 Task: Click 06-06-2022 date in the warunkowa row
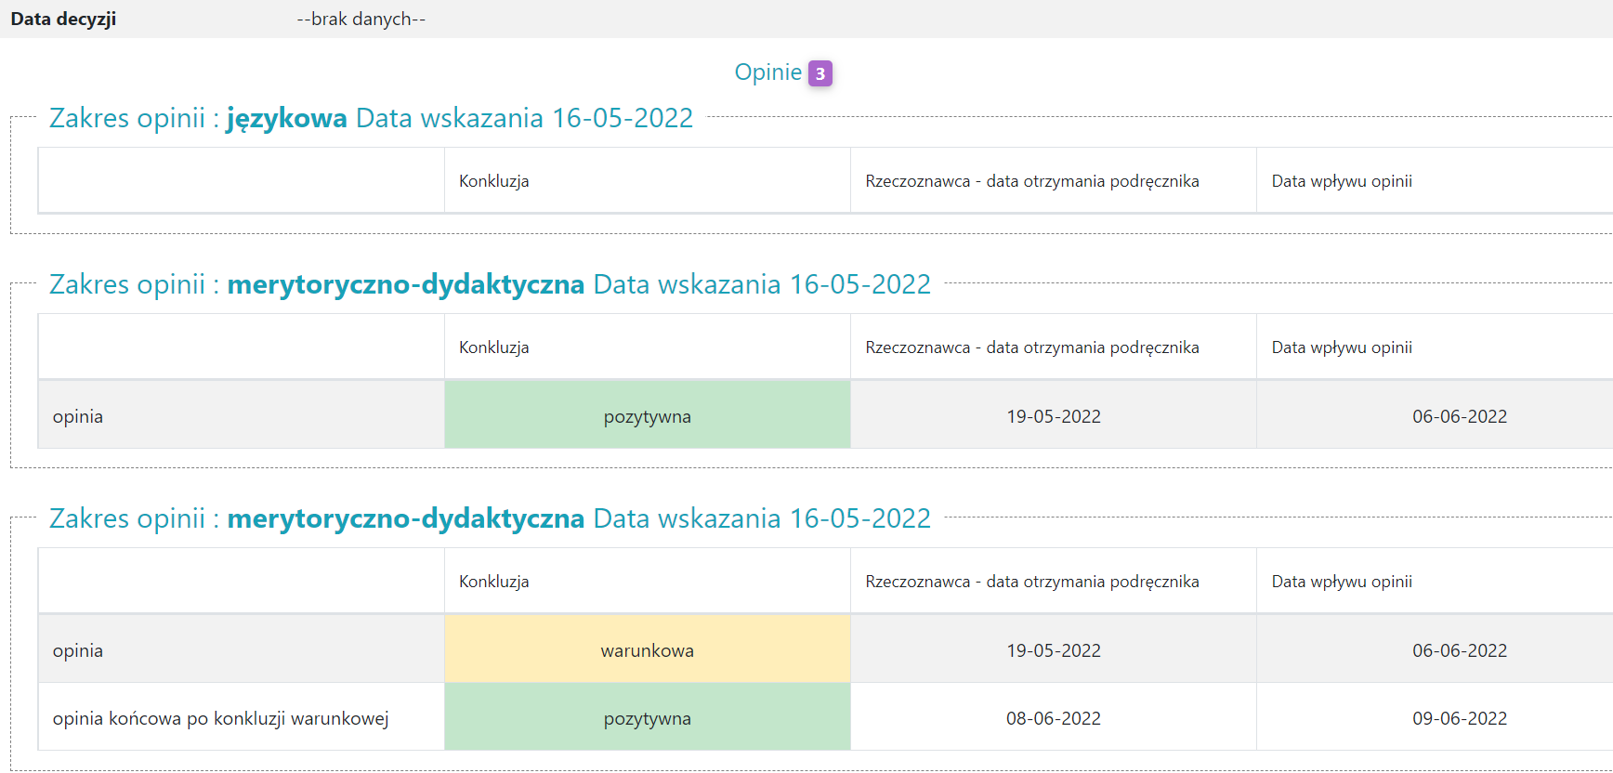tap(1459, 650)
